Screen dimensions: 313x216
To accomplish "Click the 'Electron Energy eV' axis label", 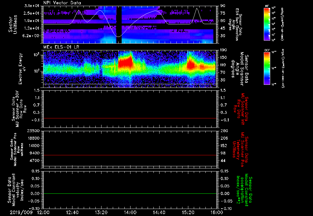I will pos(22,69).
